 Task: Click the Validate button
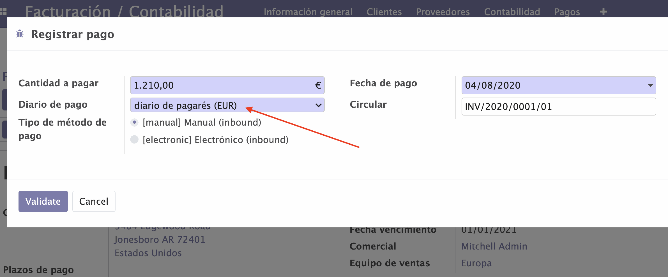(43, 201)
